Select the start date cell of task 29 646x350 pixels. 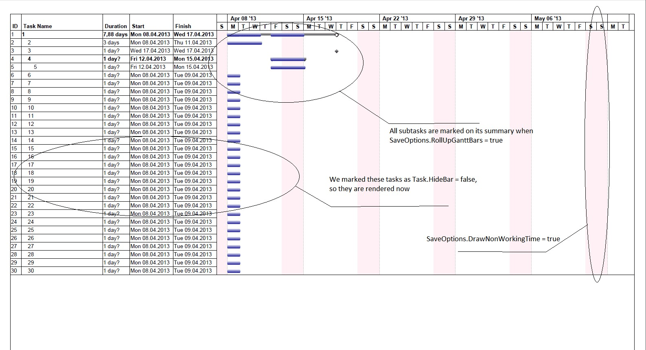tap(151, 263)
